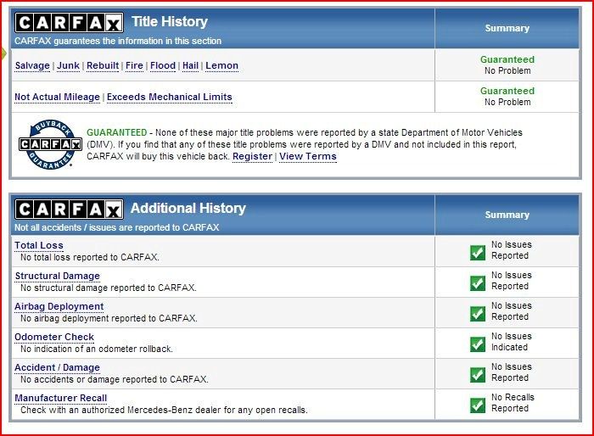Click green checkmark for Airbag Deployment
The image size is (594, 436).
[477, 313]
